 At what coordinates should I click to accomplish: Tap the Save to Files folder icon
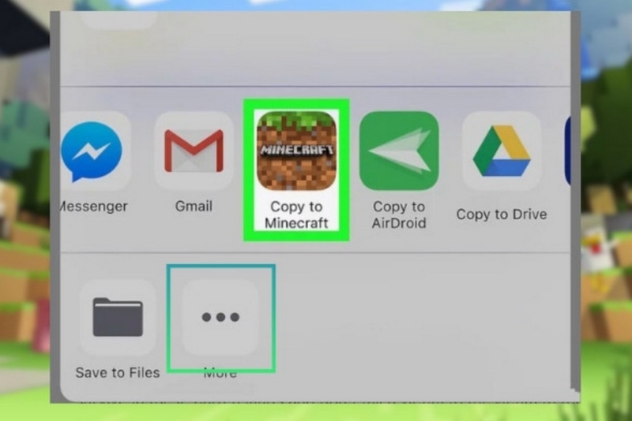118,317
